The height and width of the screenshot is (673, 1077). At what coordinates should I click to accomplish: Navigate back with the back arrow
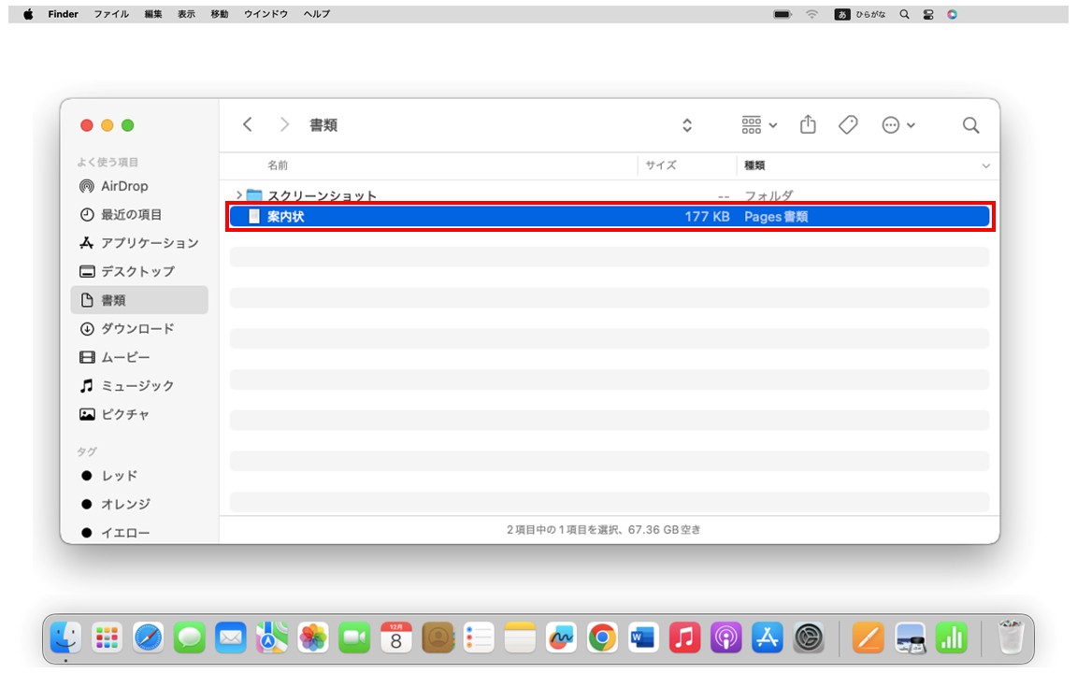tap(248, 123)
